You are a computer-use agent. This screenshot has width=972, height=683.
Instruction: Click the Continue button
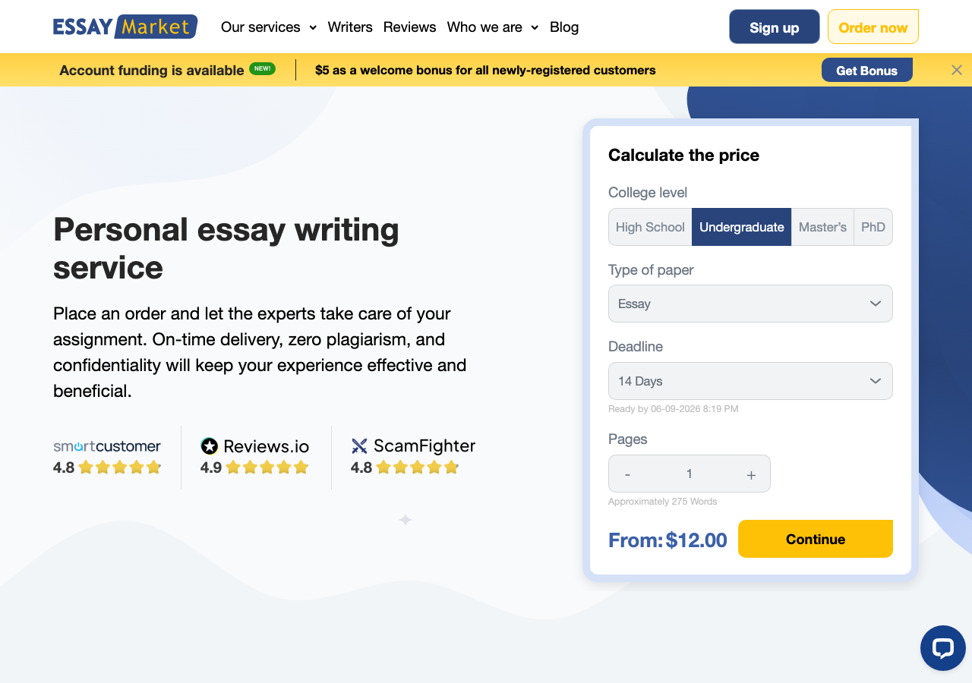[816, 539]
